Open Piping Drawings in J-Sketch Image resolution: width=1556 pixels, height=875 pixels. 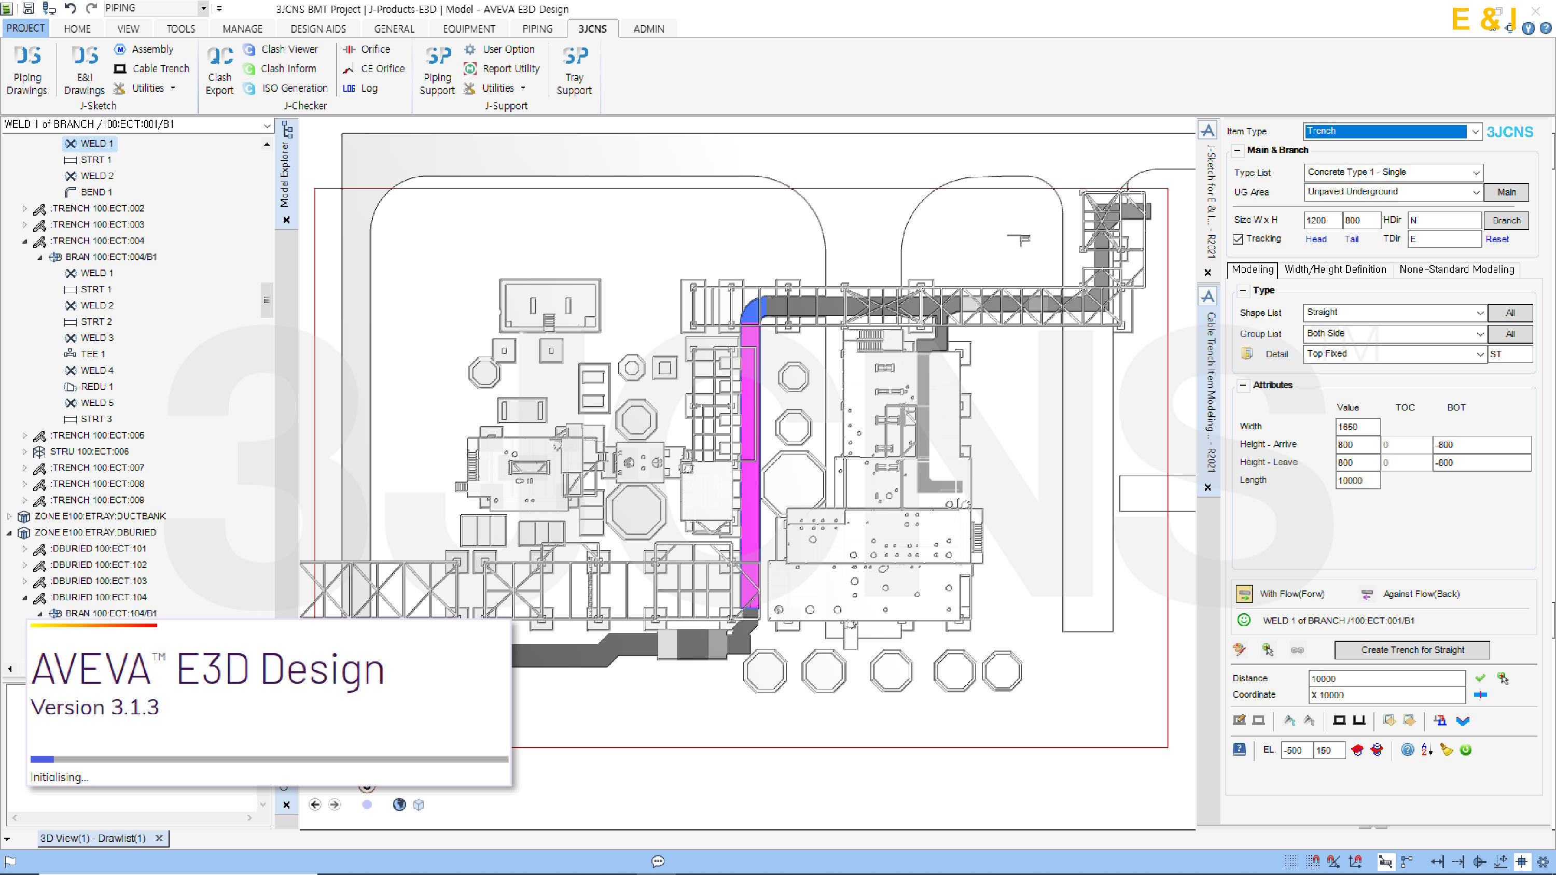click(26, 70)
